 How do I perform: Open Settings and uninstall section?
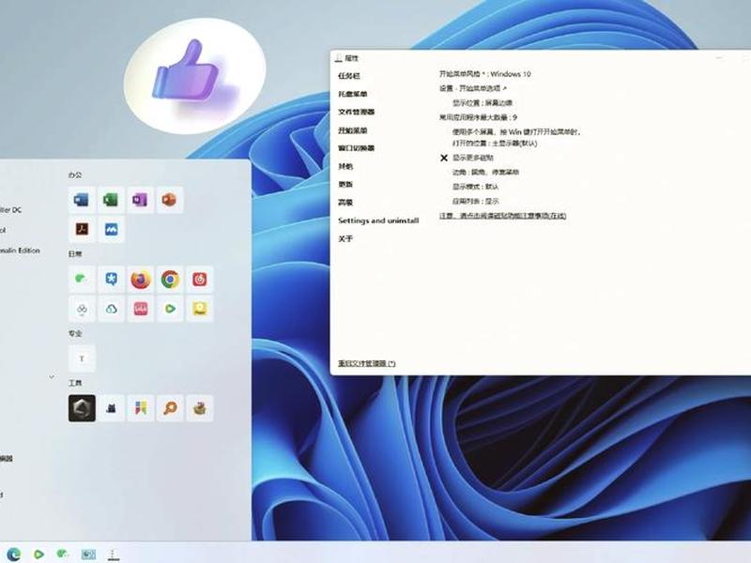click(378, 221)
